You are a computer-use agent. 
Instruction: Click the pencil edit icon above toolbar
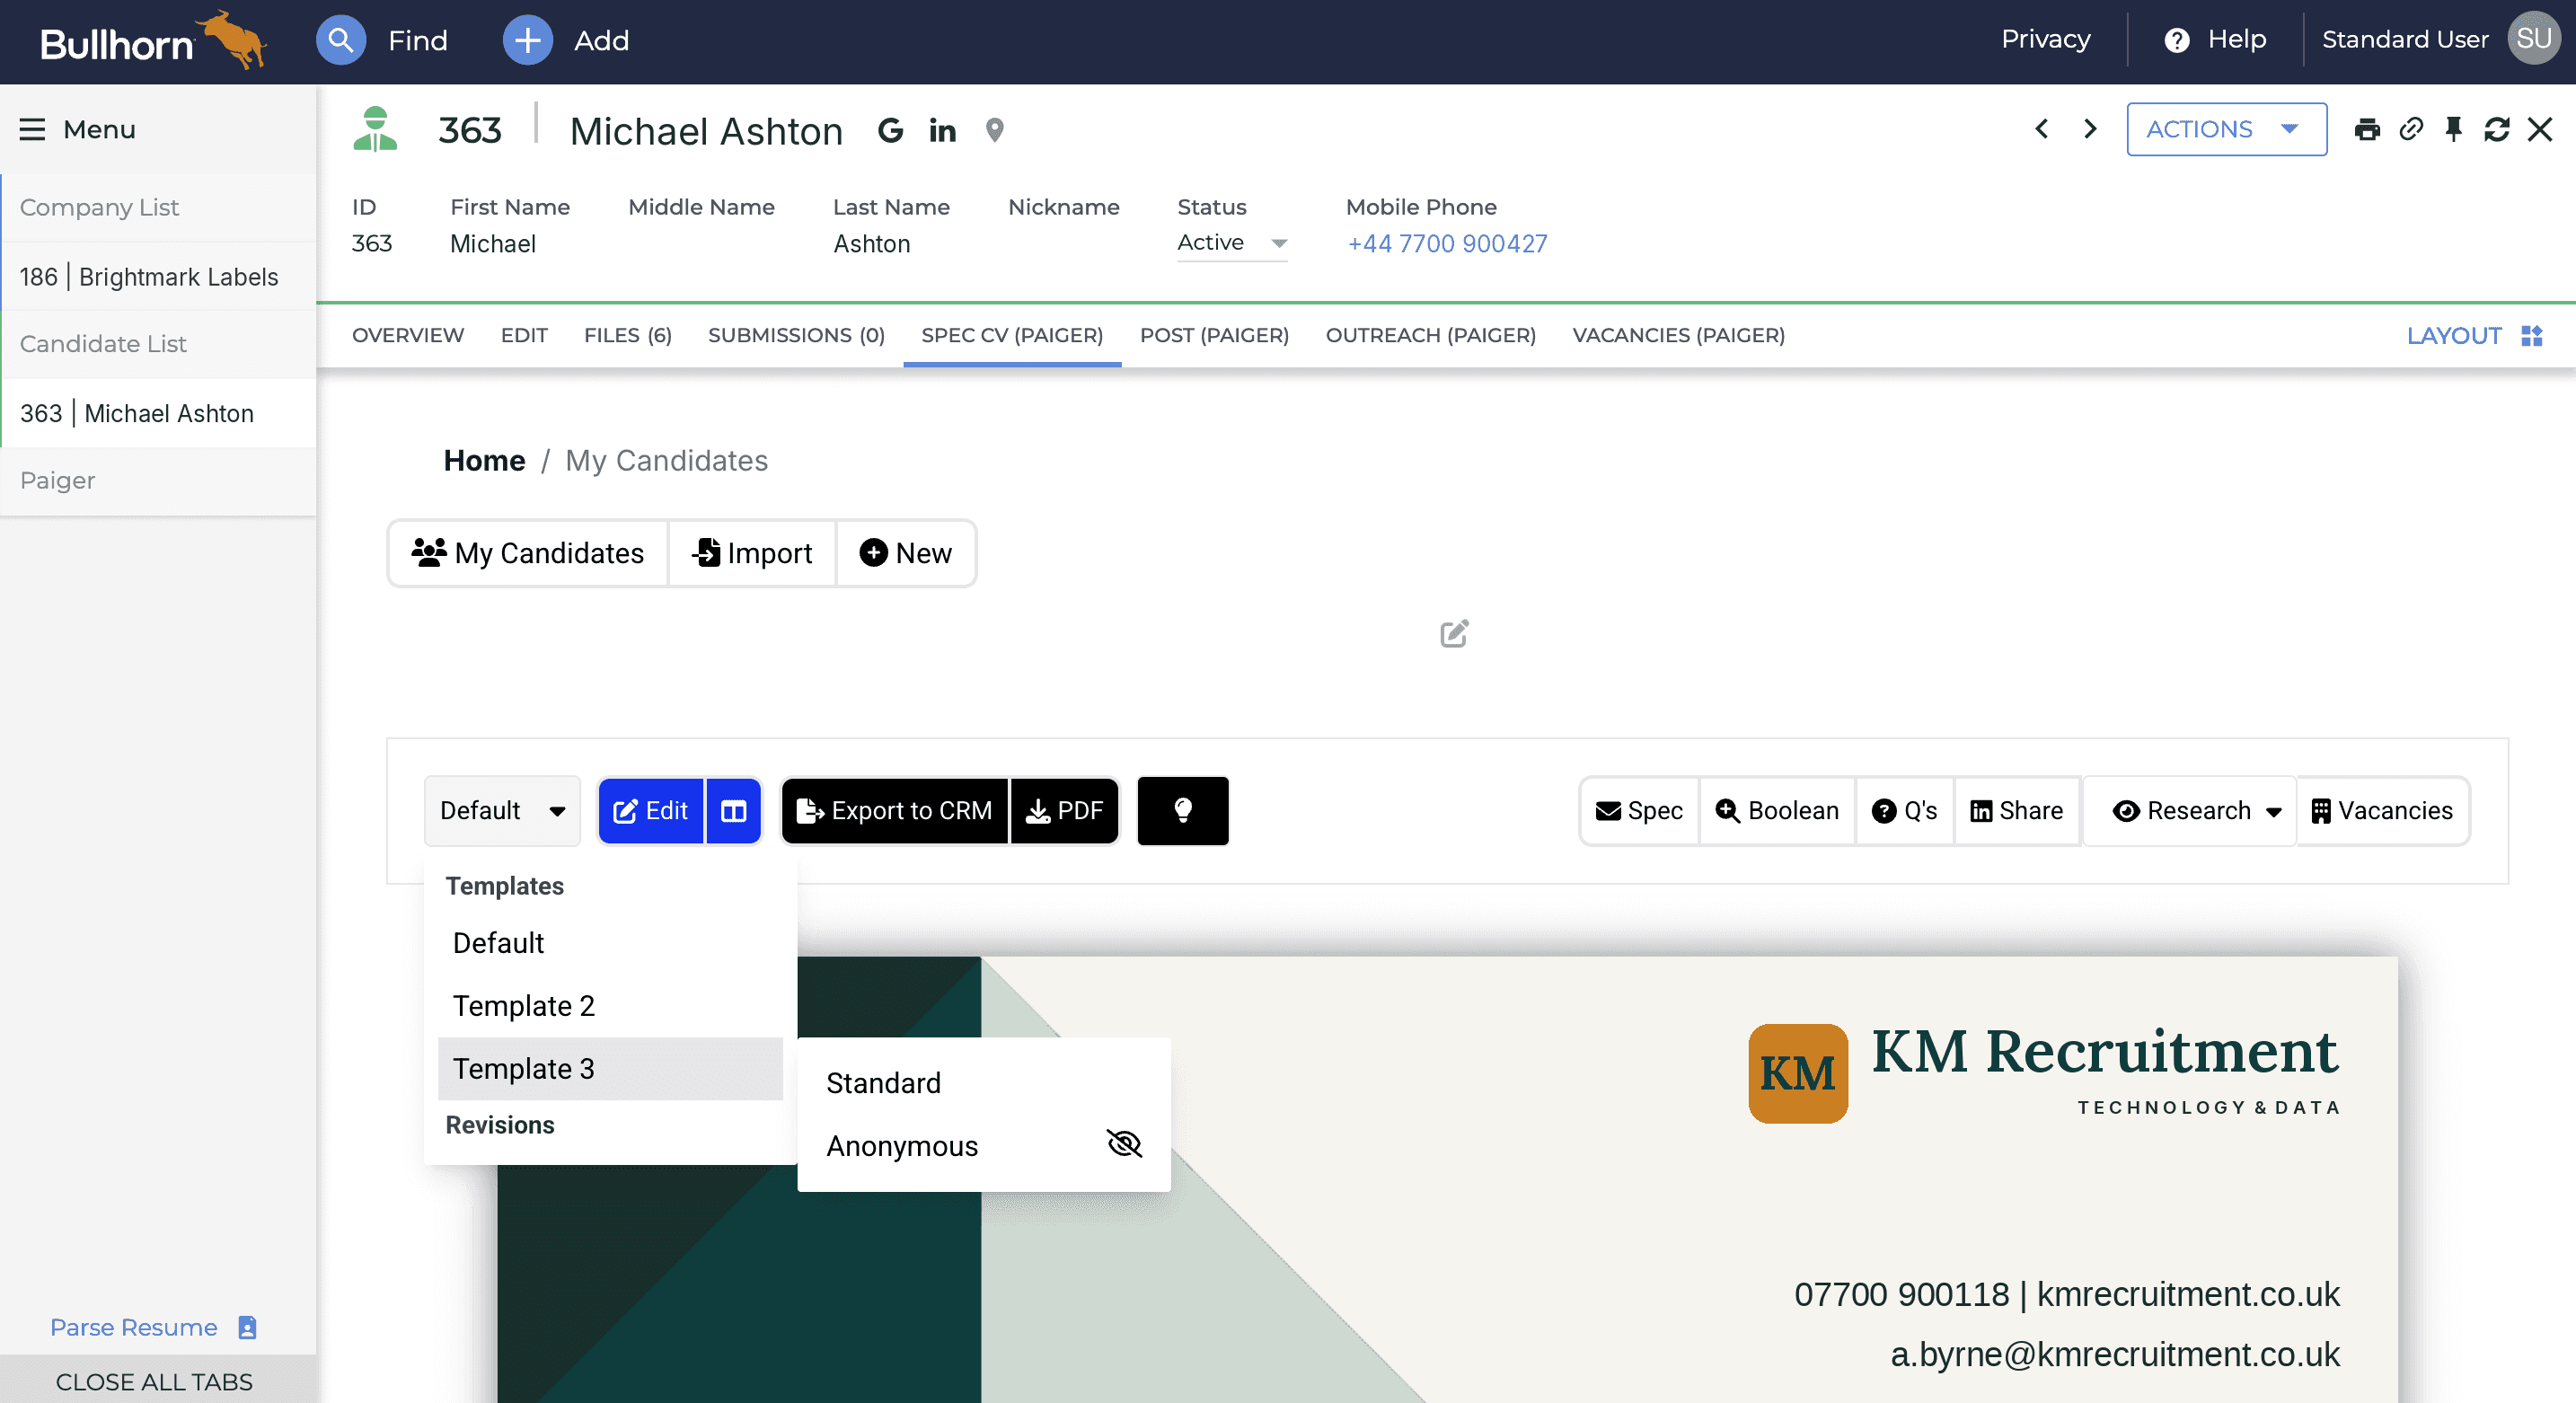pyautogui.click(x=1454, y=633)
